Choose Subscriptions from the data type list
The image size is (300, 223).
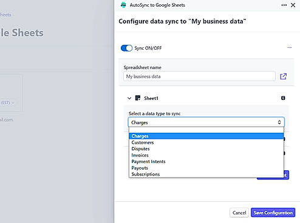(x=206, y=174)
